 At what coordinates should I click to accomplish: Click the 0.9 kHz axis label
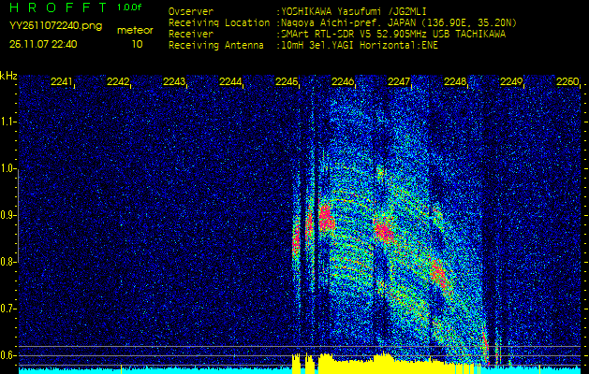7,215
